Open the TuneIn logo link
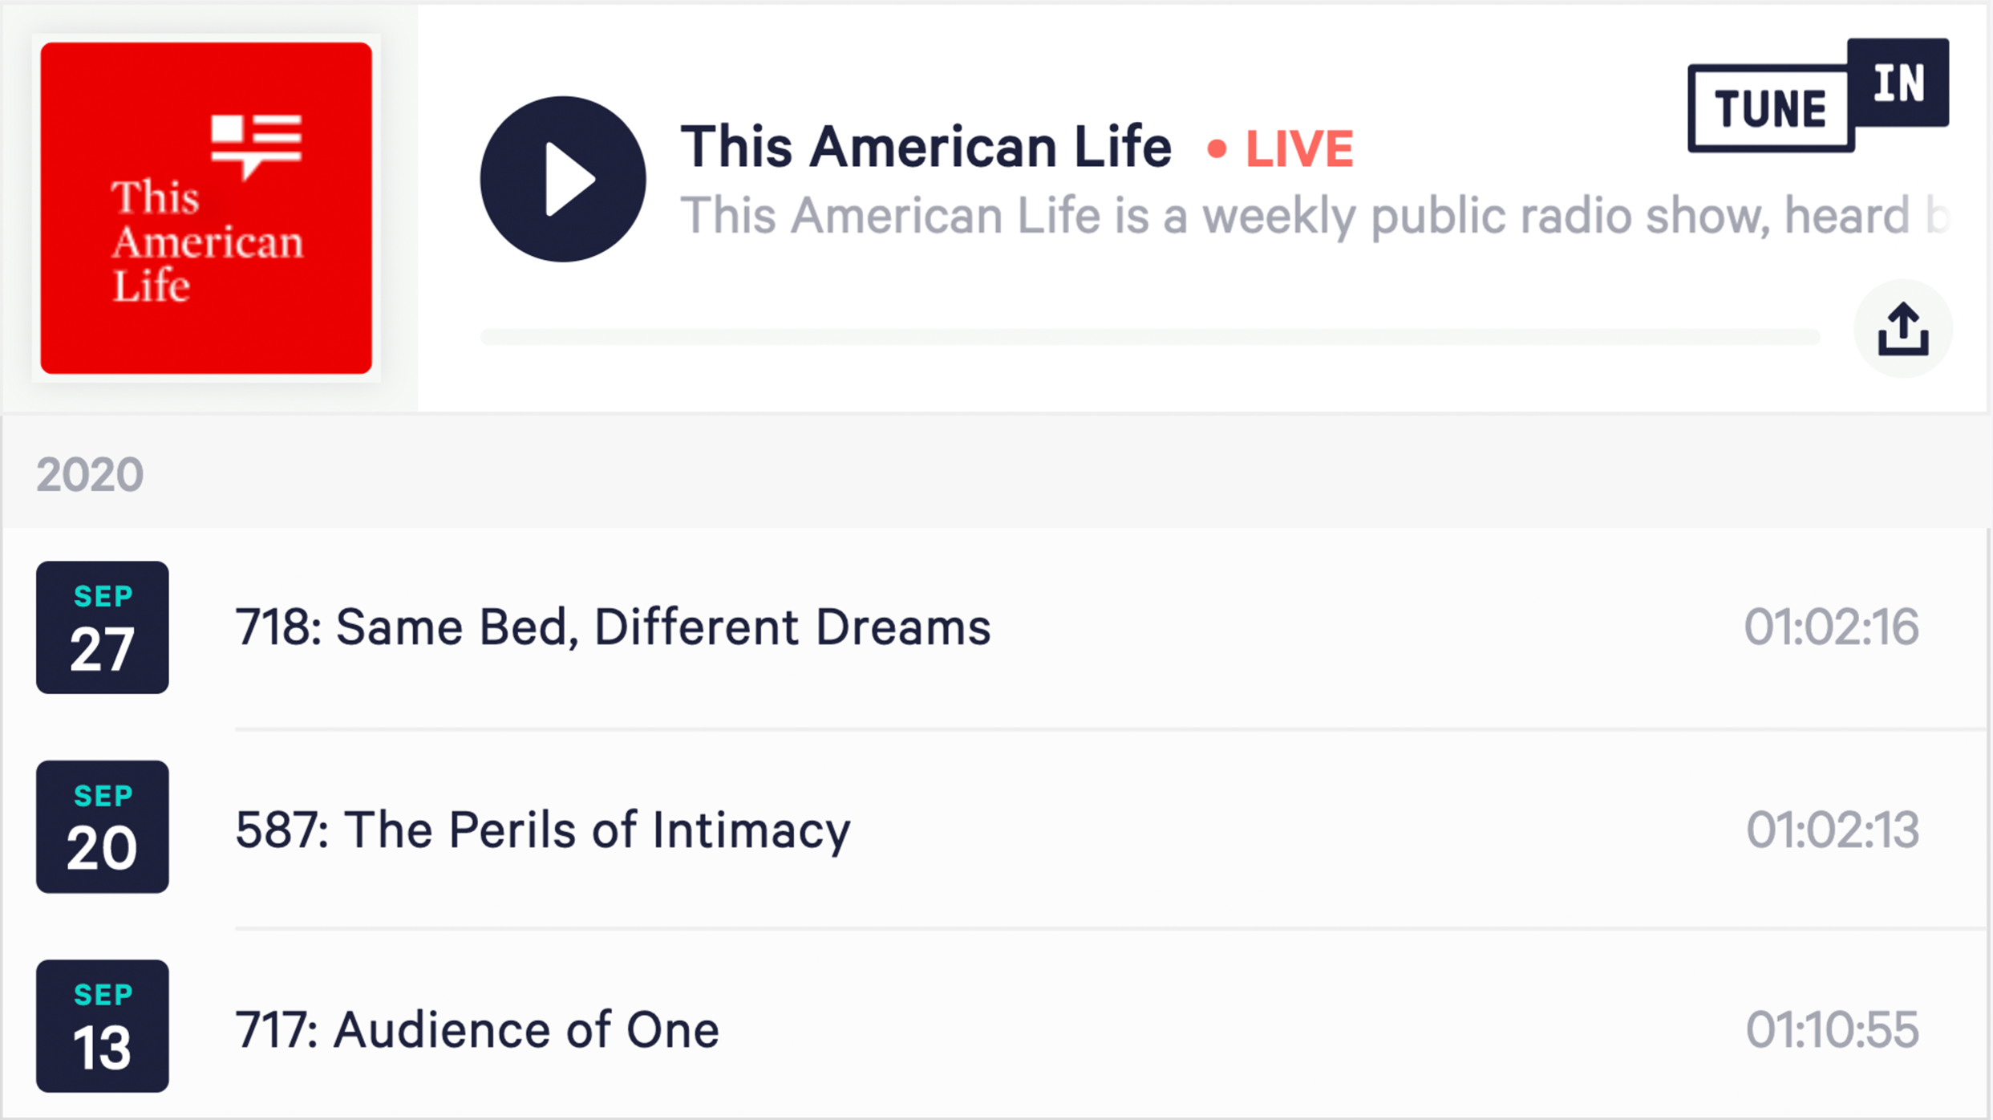 click(1818, 95)
